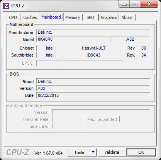Go to the Memory tab
The height and width of the screenshot is (160, 161).
coord(73,17)
